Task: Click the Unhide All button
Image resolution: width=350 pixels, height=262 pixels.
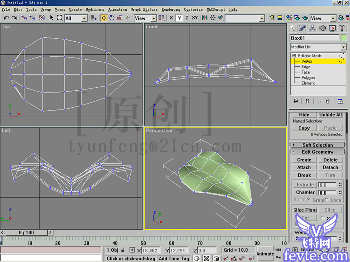Action: pyautogui.click(x=330, y=114)
